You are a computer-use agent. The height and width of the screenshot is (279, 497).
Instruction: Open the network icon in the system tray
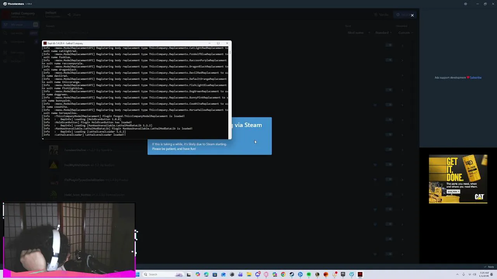tap(469, 274)
